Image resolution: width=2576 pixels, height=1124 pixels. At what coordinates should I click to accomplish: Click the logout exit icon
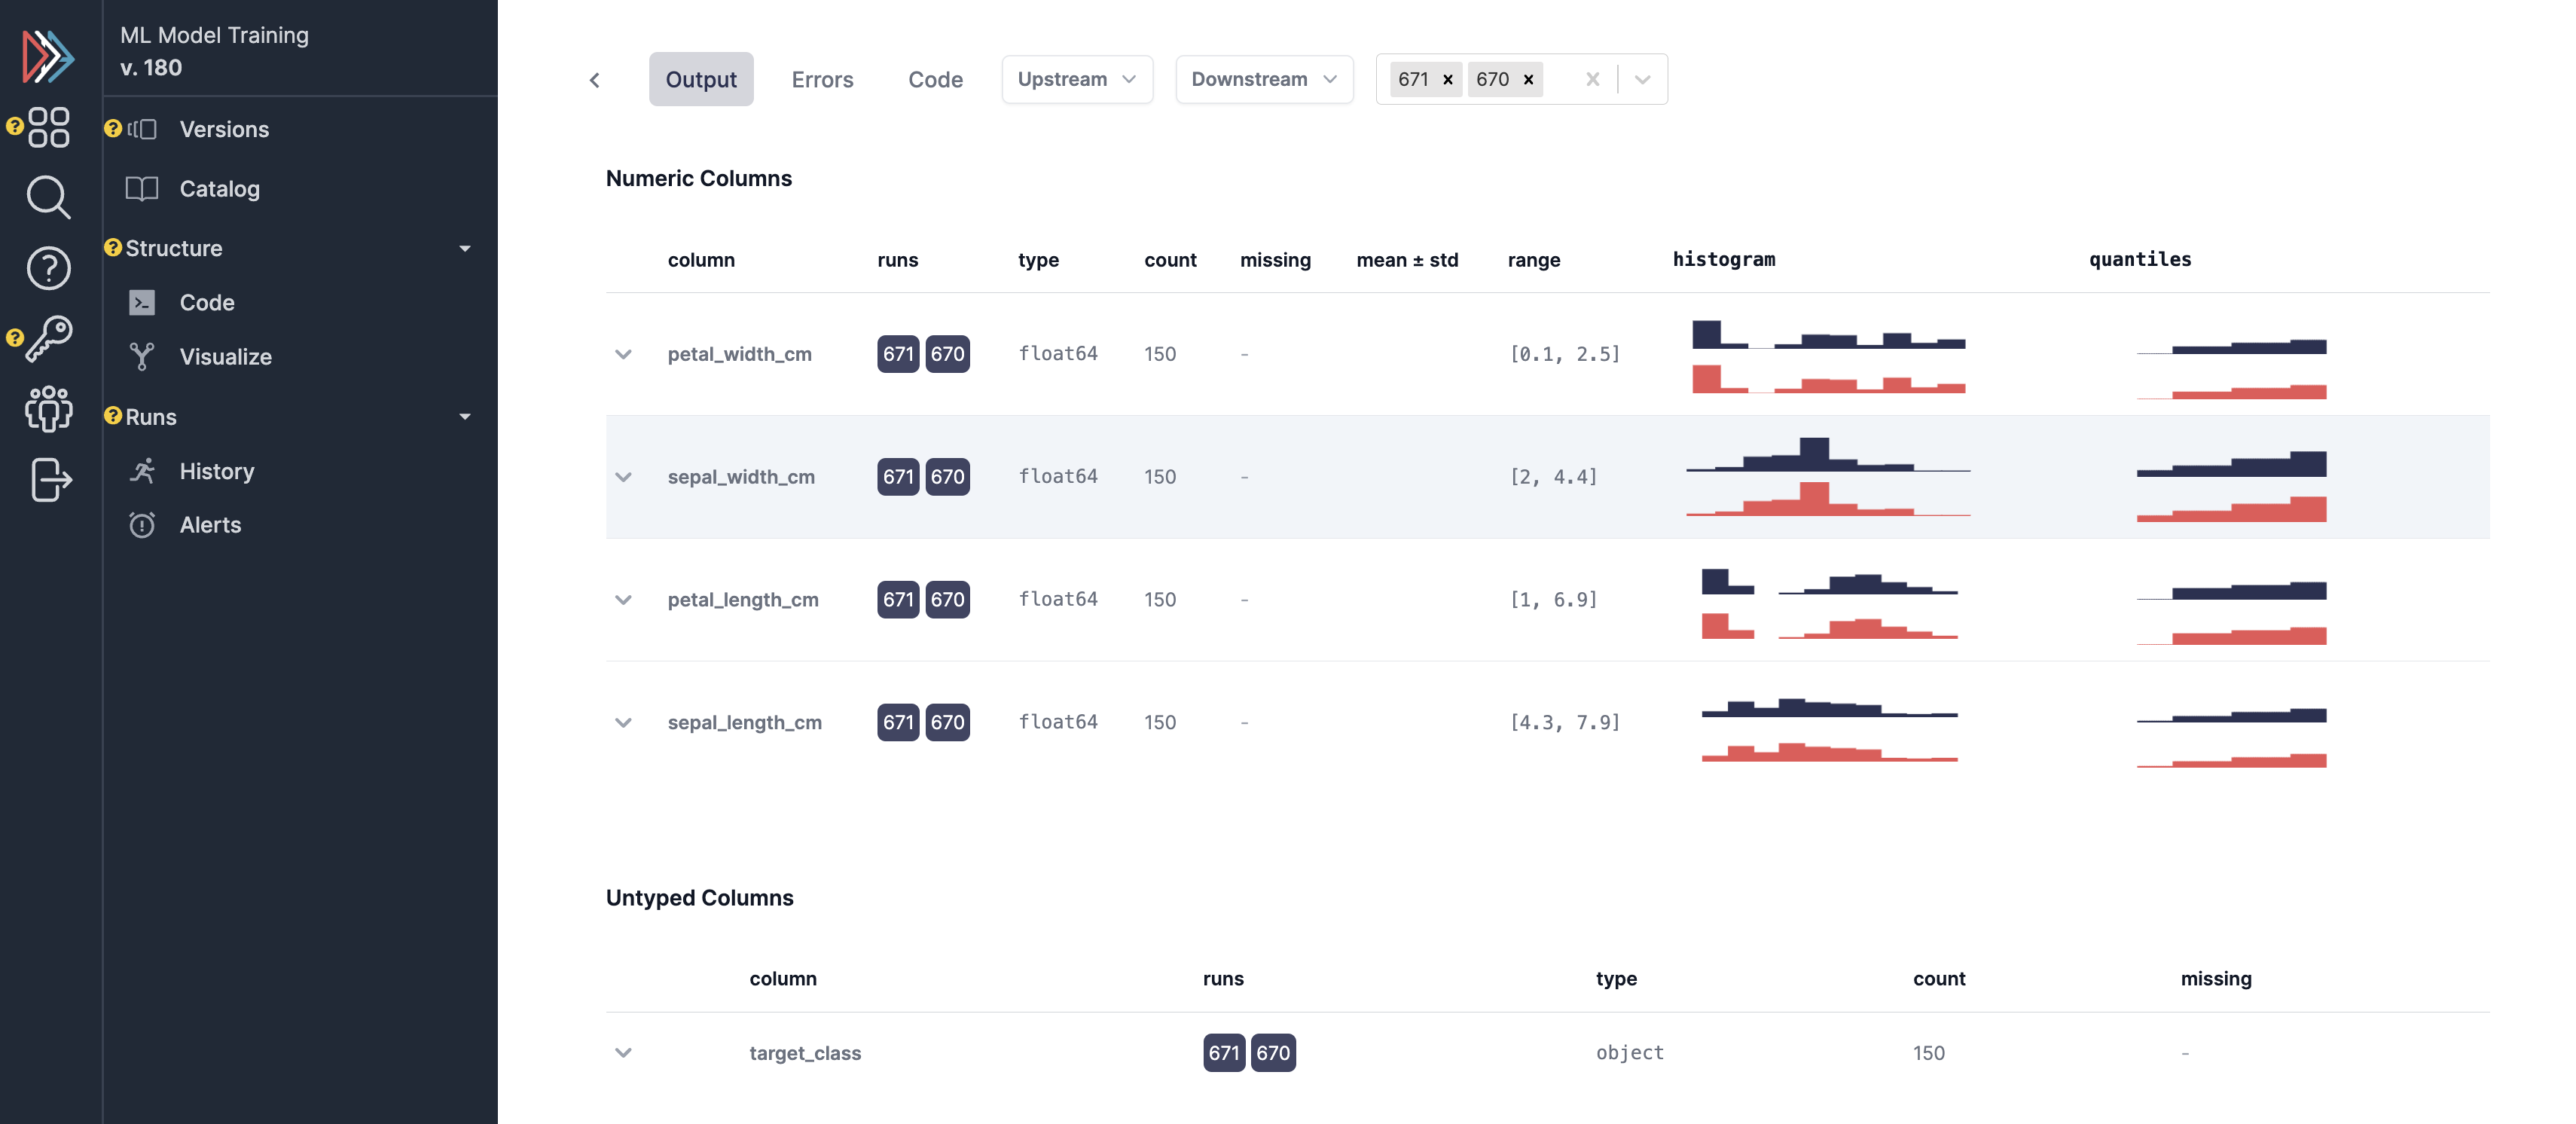pos(50,480)
